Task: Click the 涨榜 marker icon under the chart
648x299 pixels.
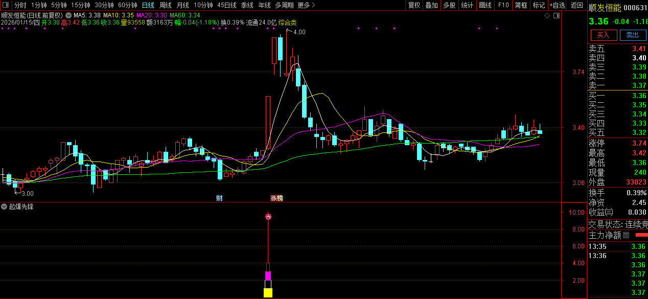Action: click(x=276, y=198)
